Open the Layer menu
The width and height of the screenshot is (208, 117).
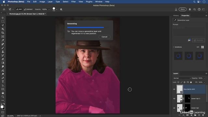50,2
